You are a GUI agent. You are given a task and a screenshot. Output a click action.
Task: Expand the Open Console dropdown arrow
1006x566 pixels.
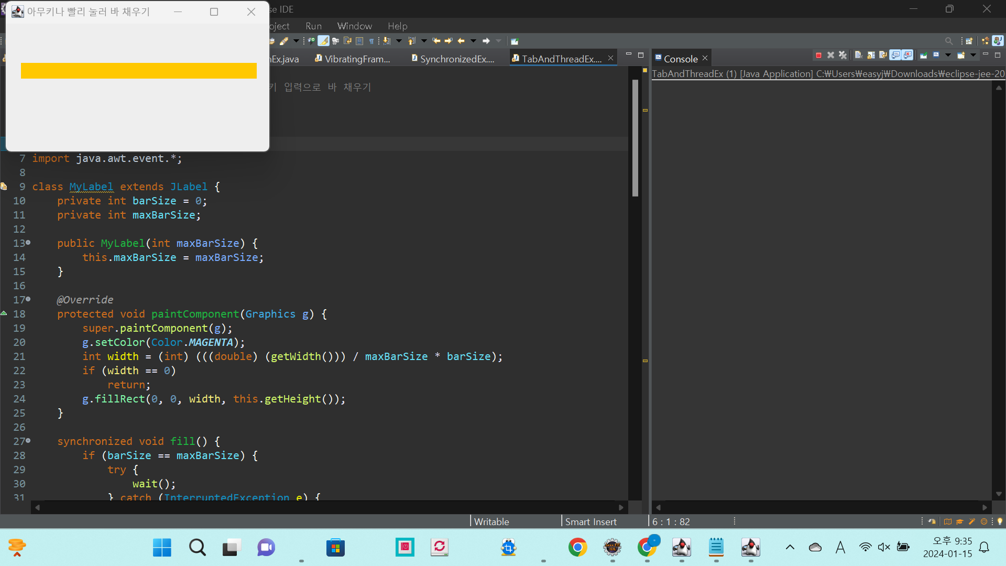[973, 55]
